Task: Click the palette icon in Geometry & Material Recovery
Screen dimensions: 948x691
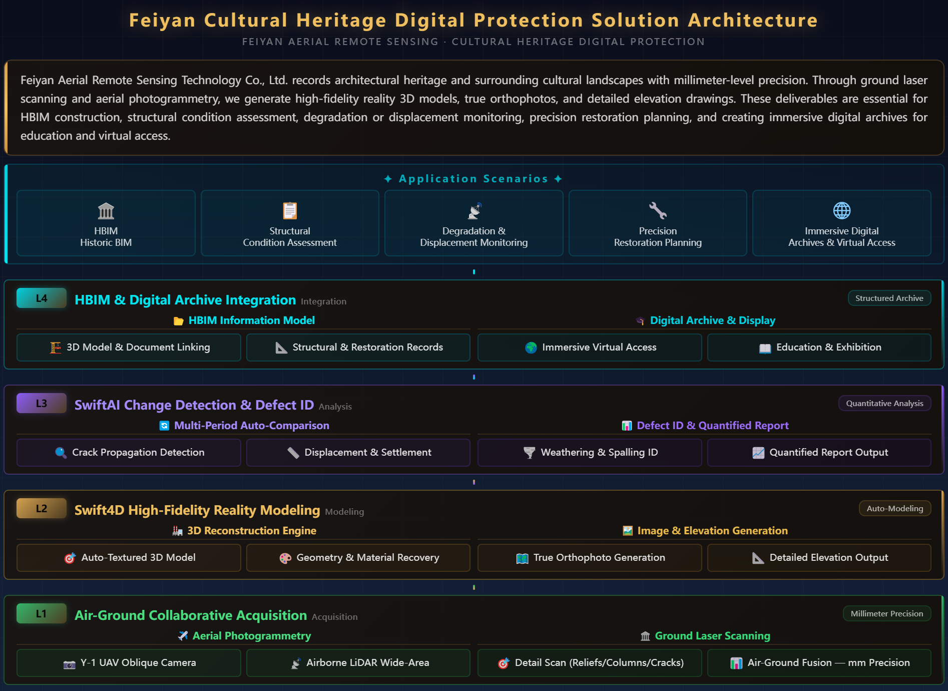Action: [x=285, y=558]
